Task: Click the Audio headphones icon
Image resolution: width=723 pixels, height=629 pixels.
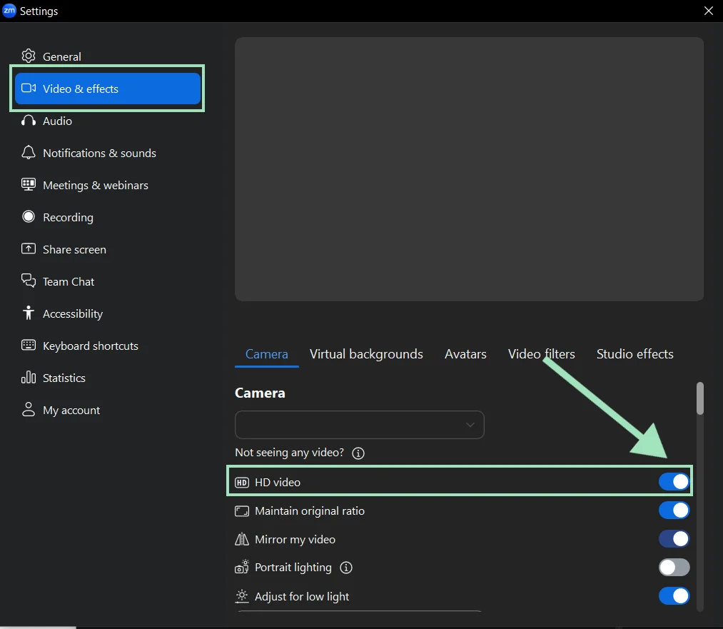Action: [28, 121]
